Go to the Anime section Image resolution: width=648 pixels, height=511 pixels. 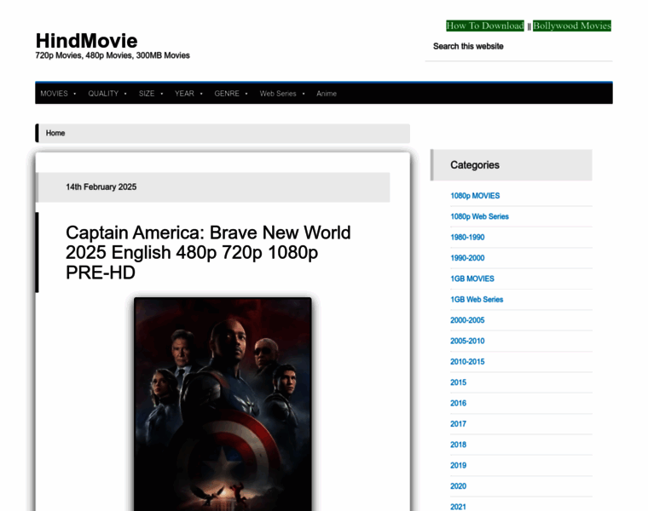point(327,94)
